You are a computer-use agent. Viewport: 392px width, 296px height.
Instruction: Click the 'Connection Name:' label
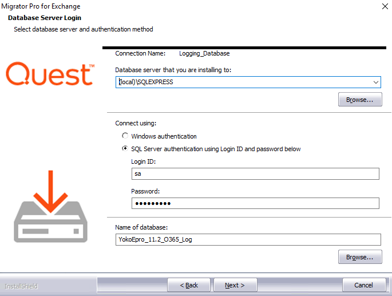tap(140, 54)
